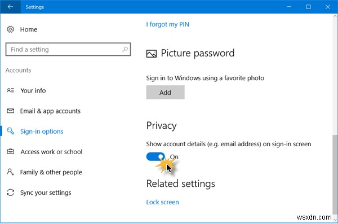Viewport: 338px width, 223px height.
Task: Click scrollbar up arrow
Action: pyautogui.click(x=335, y=16)
